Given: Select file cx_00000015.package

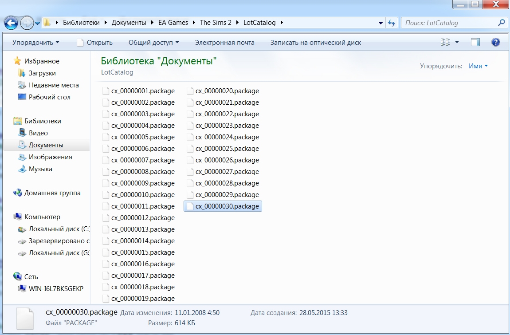Looking at the screenshot, I should (x=142, y=252).
